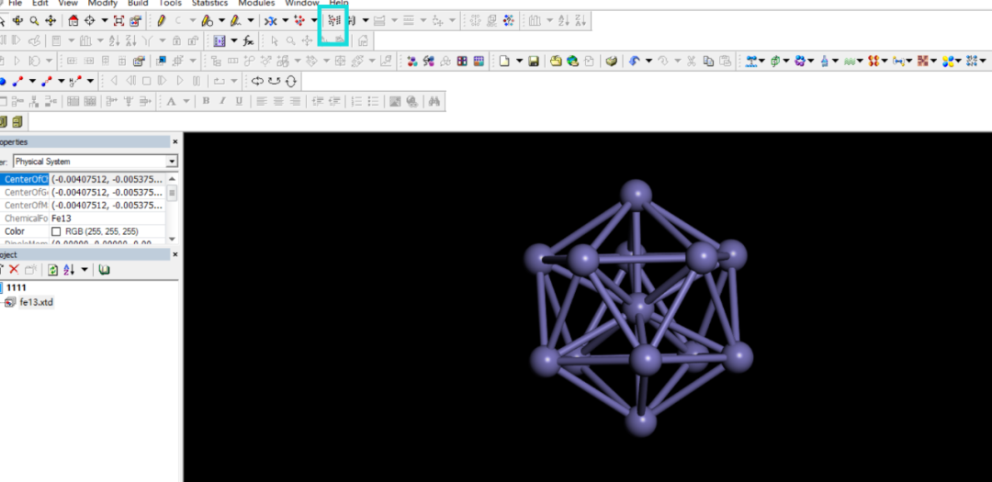This screenshot has width=992, height=482.
Task: Open the File menu
Action: pyautogui.click(x=16, y=3)
